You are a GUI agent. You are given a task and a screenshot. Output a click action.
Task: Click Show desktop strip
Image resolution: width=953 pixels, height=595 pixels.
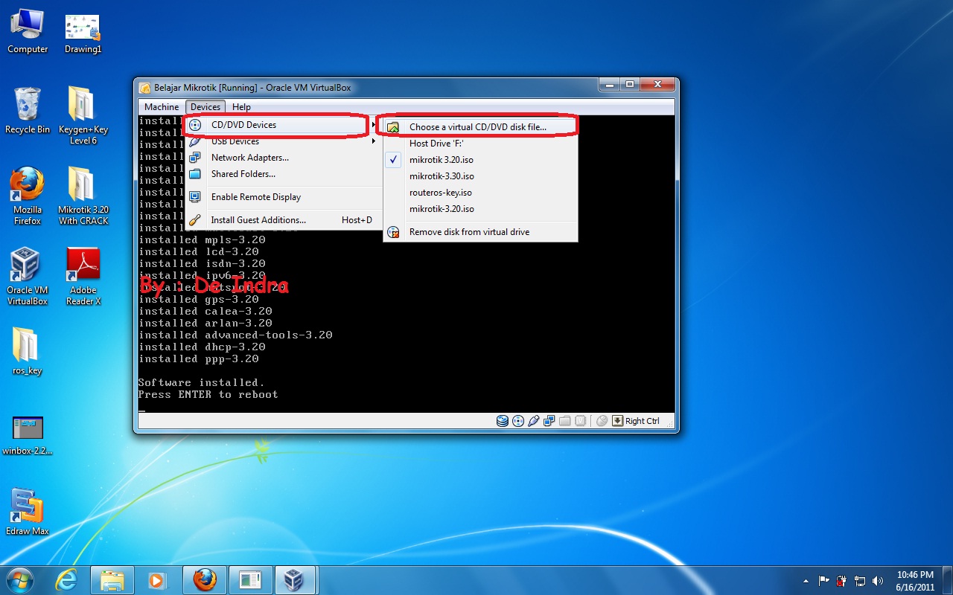coord(948,580)
